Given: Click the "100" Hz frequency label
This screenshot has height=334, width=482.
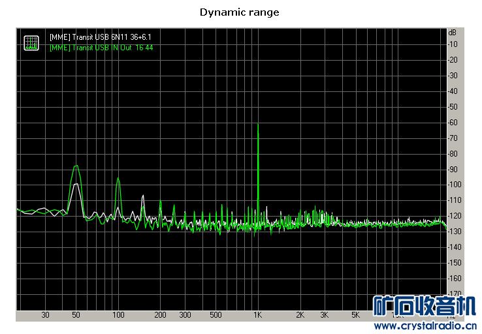Looking at the screenshot, I should point(118,315).
